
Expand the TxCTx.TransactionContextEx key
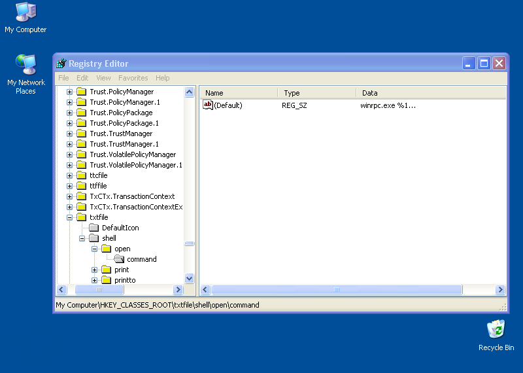click(69, 207)
